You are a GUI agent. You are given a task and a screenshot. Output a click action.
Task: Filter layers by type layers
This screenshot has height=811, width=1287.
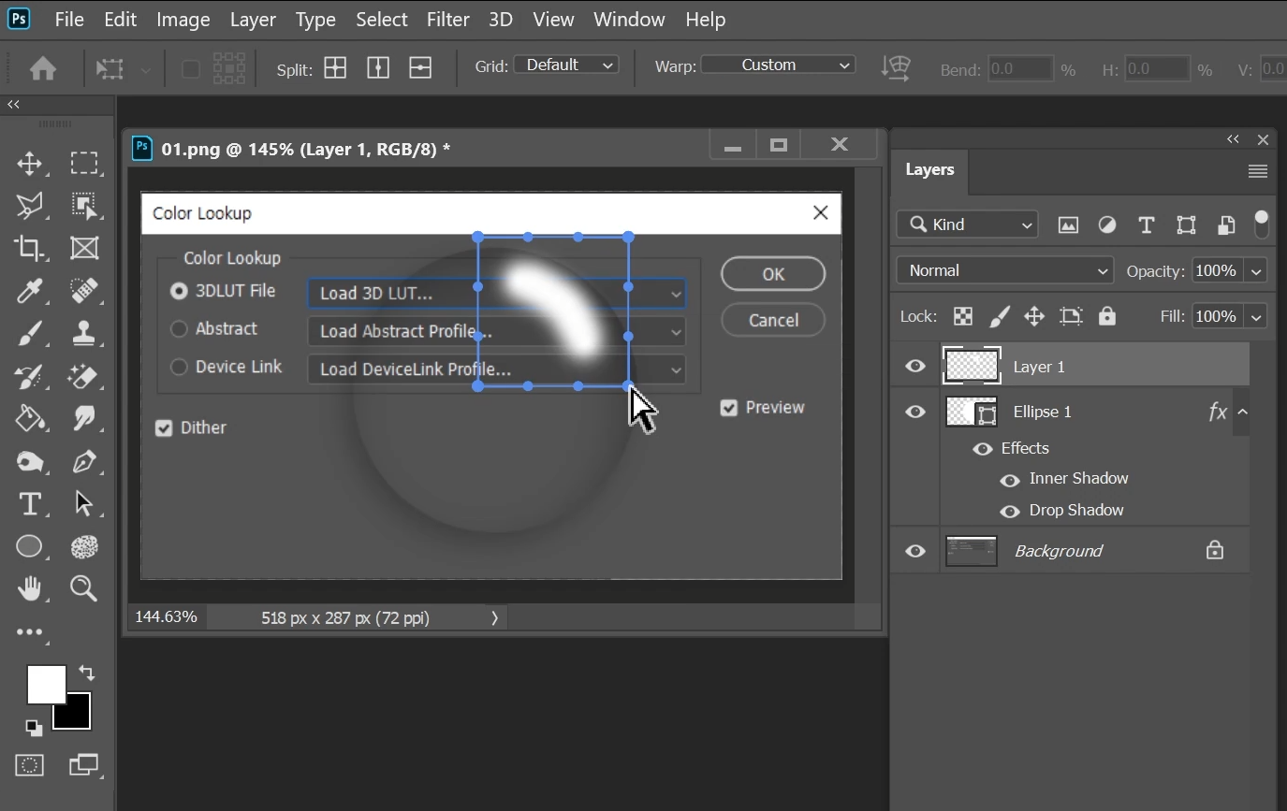point(1146,224)
